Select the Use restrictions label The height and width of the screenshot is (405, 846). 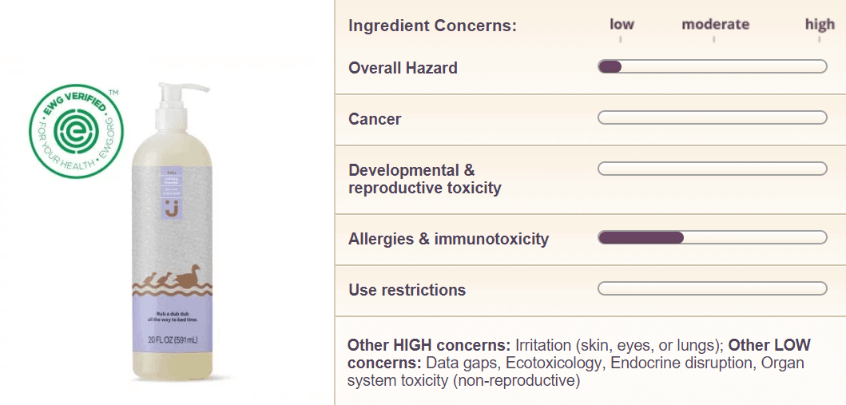pos(407,290)
